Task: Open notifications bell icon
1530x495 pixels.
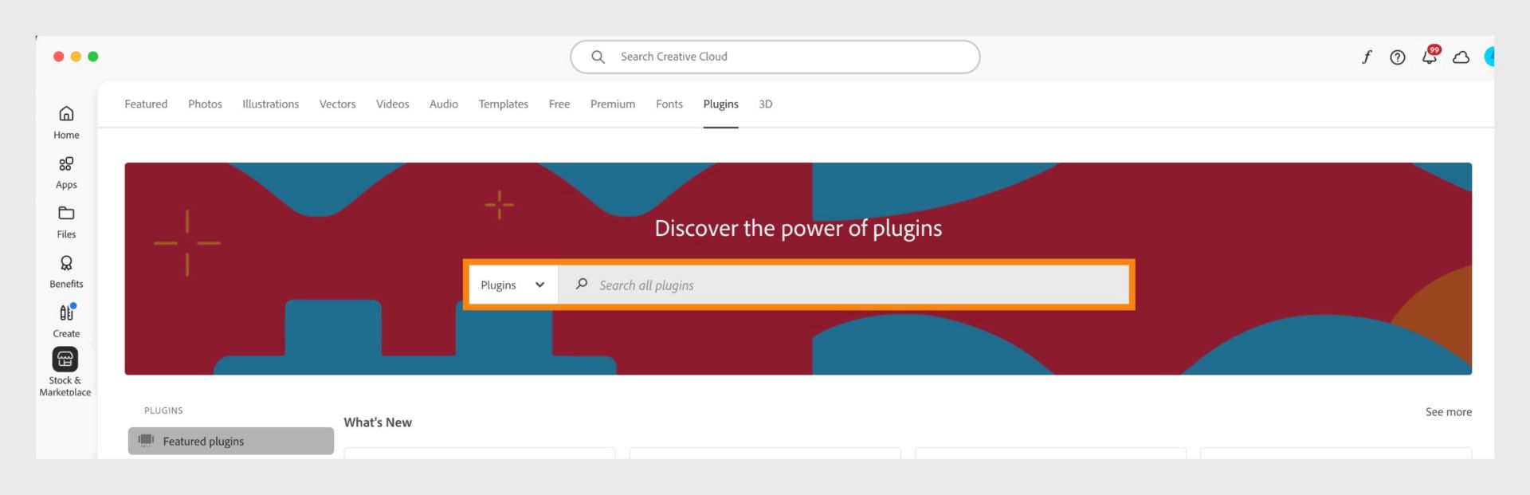Action: (x=1430, y=56)
